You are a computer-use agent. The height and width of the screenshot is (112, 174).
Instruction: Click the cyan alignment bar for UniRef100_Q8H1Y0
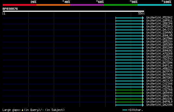[130, 96]
